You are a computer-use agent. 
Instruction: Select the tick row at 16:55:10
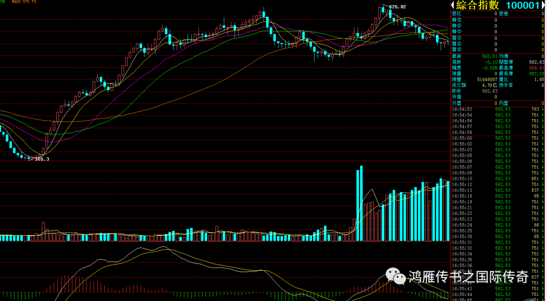pyautogui.click(x=498, y=179)
